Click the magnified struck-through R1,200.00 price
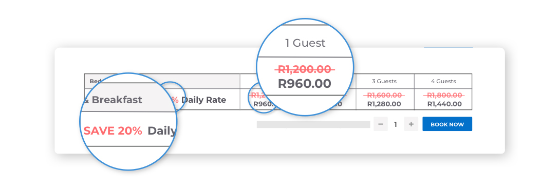Viewport: 560px width, 188px height. [305, 69]
